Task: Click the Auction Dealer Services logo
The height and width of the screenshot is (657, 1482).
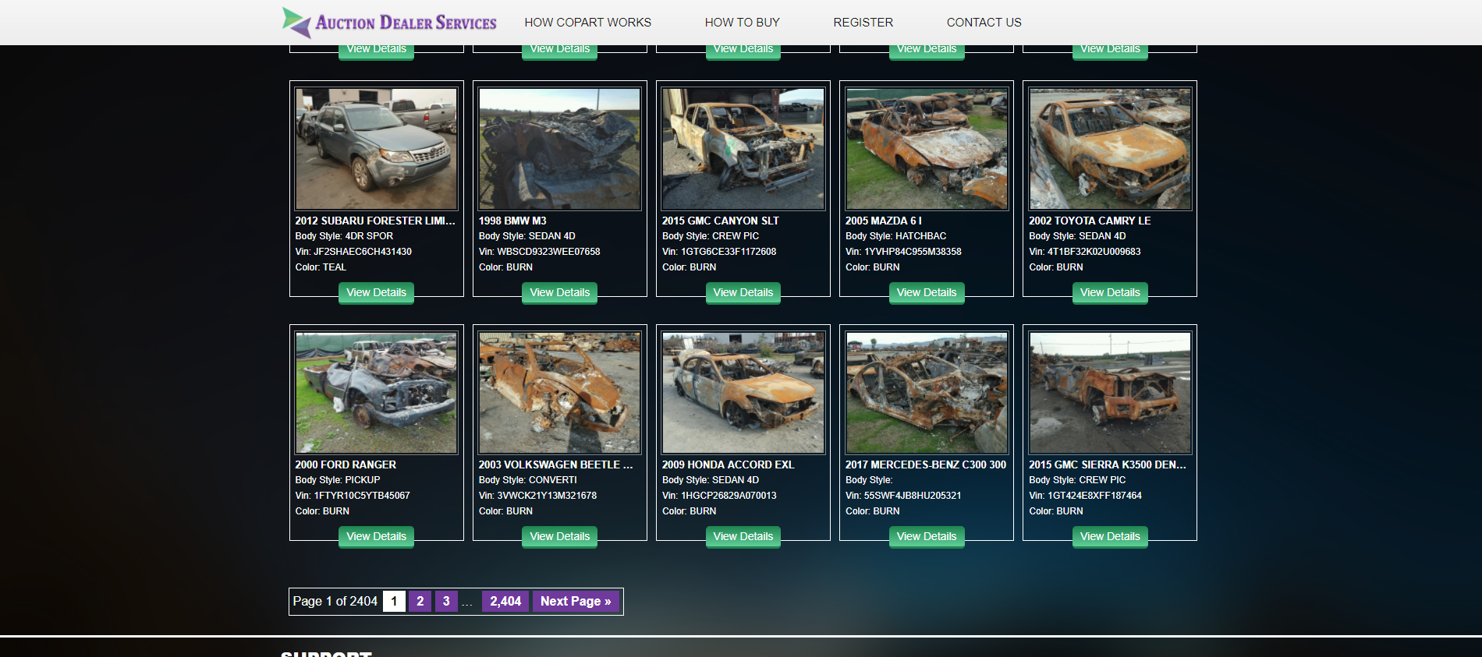Action: pos(389,23)
